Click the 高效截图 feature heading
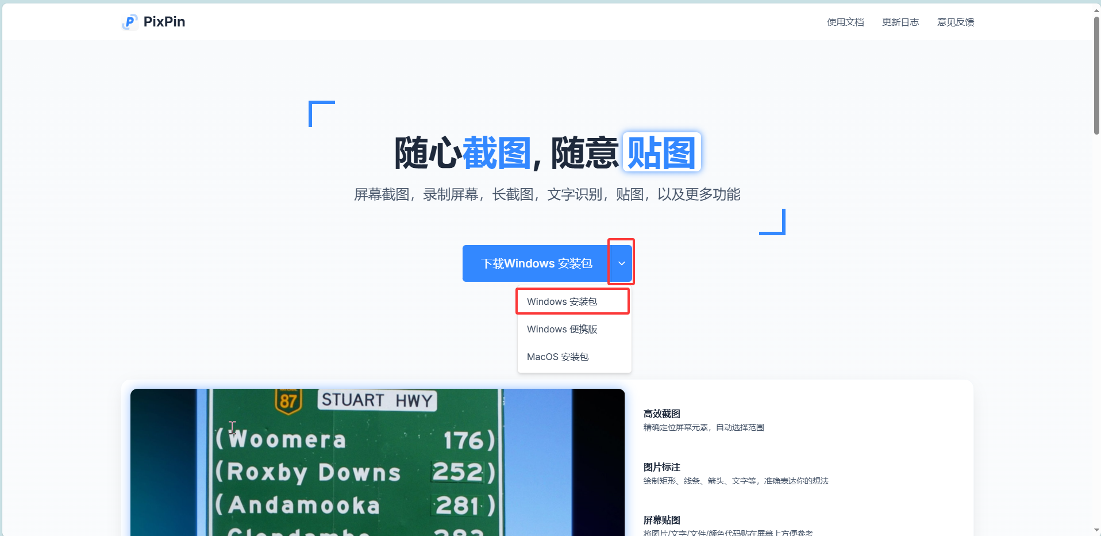The image size is (1101, 536). click(x=661, y=414)
